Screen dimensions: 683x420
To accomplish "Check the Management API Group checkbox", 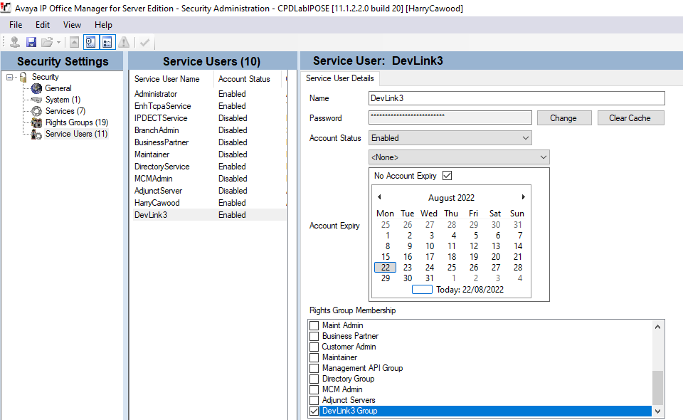I will (x=314, y=368).
